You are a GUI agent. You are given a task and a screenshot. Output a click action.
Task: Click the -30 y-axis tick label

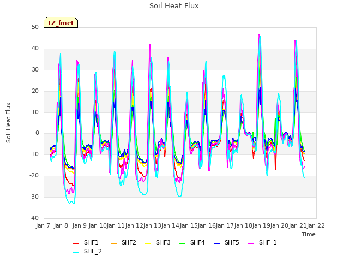(34, 196)
